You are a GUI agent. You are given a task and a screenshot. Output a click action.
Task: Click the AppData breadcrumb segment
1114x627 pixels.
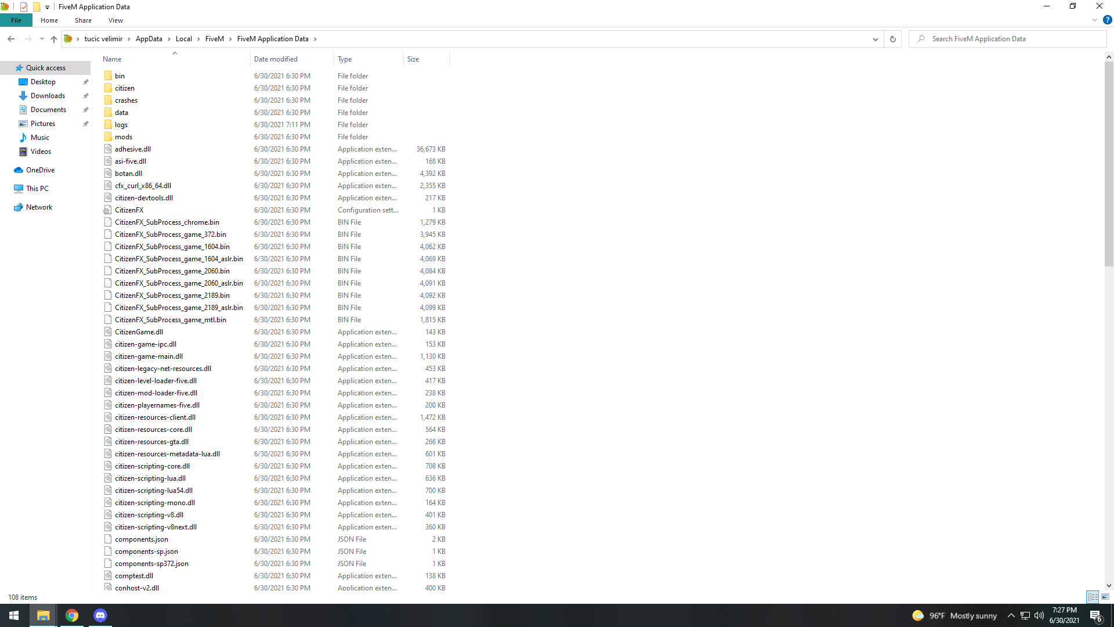(149, 39)
